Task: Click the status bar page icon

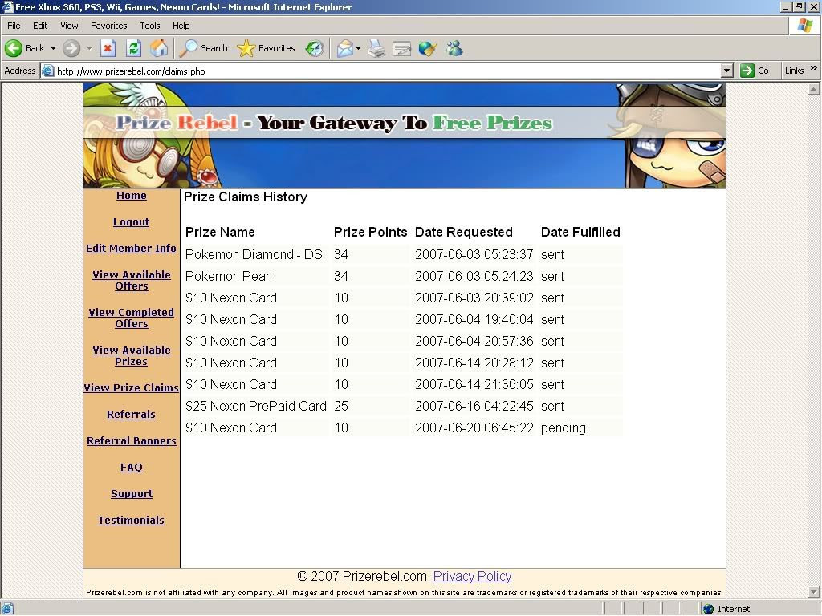Action: 8,609
